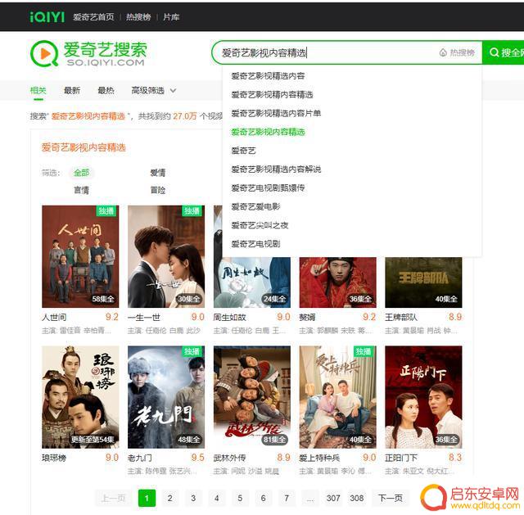Click the 下一页 next page button
This screenshot has width=524, height=515.
pyautogui.click(x=391, y=499)
